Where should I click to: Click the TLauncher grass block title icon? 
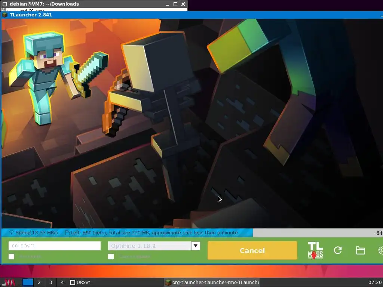(x=4, y=15)
